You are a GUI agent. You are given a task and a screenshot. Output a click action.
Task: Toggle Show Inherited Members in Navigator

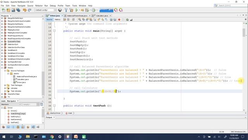3,127
